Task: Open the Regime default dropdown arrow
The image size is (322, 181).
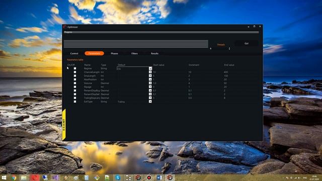Action: point(150,68)
